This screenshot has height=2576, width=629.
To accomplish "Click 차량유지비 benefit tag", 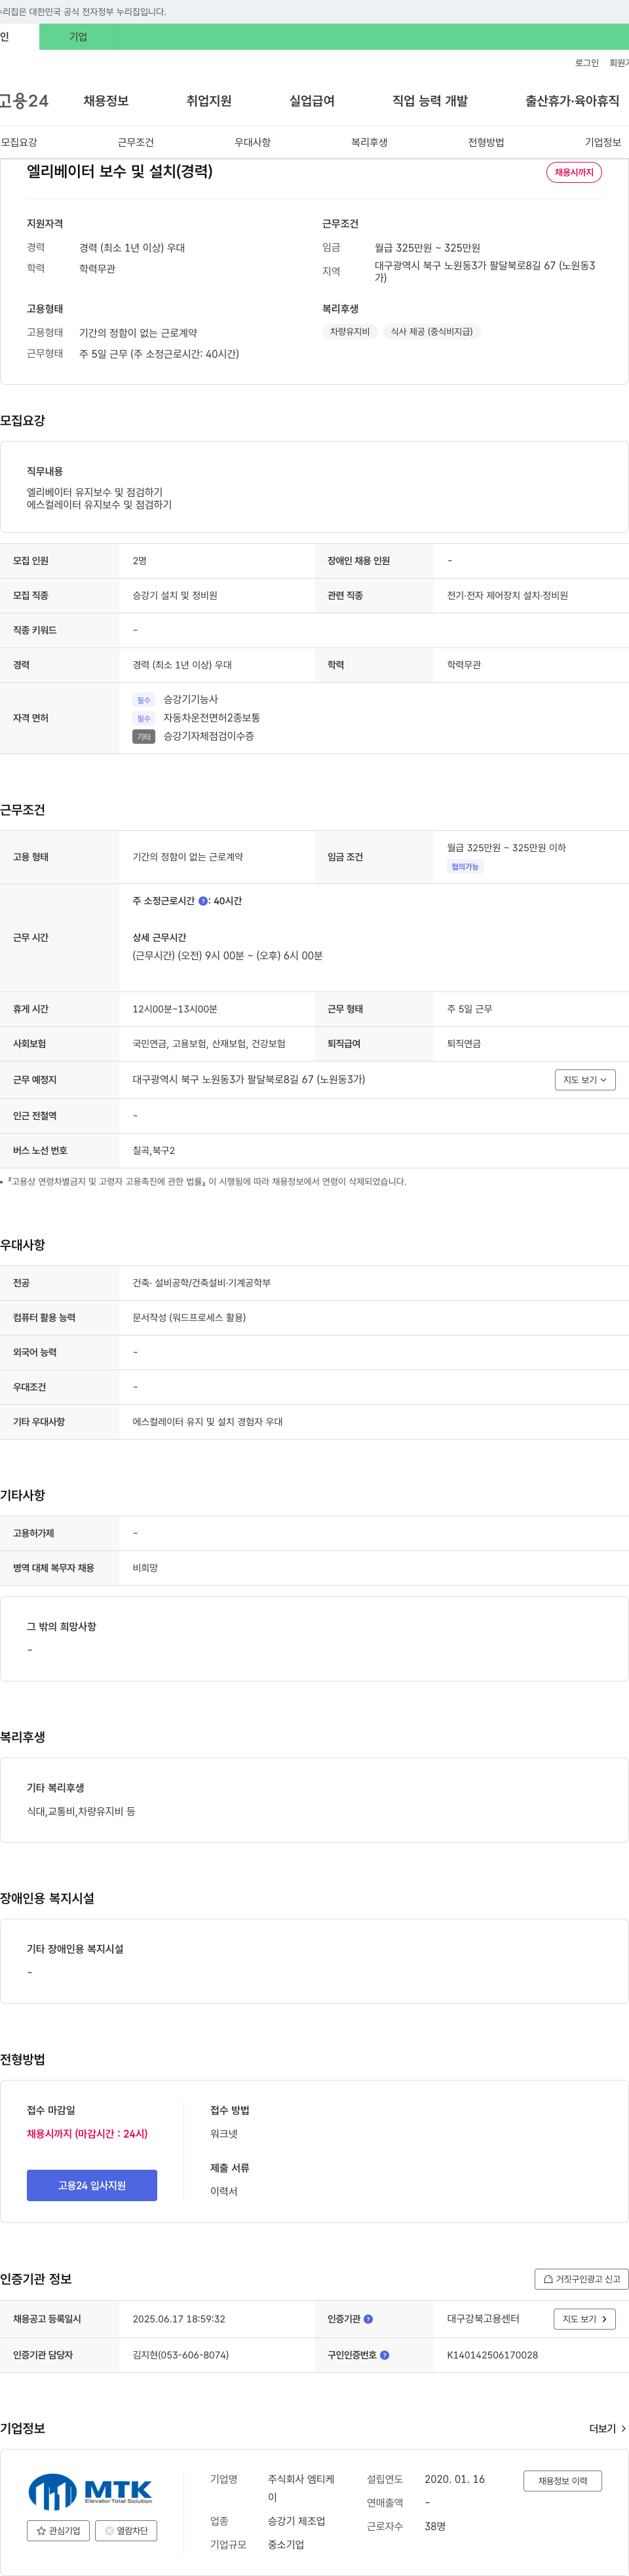I will coord(350,332).
